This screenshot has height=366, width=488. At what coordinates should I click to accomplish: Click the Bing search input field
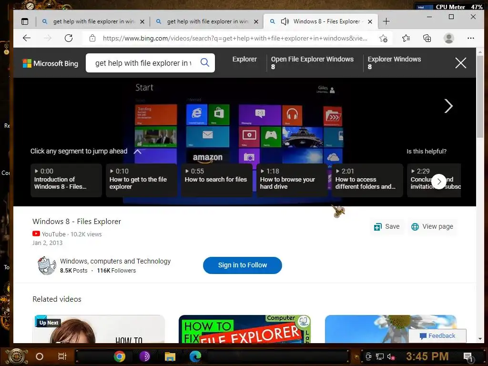click(143, 63)
